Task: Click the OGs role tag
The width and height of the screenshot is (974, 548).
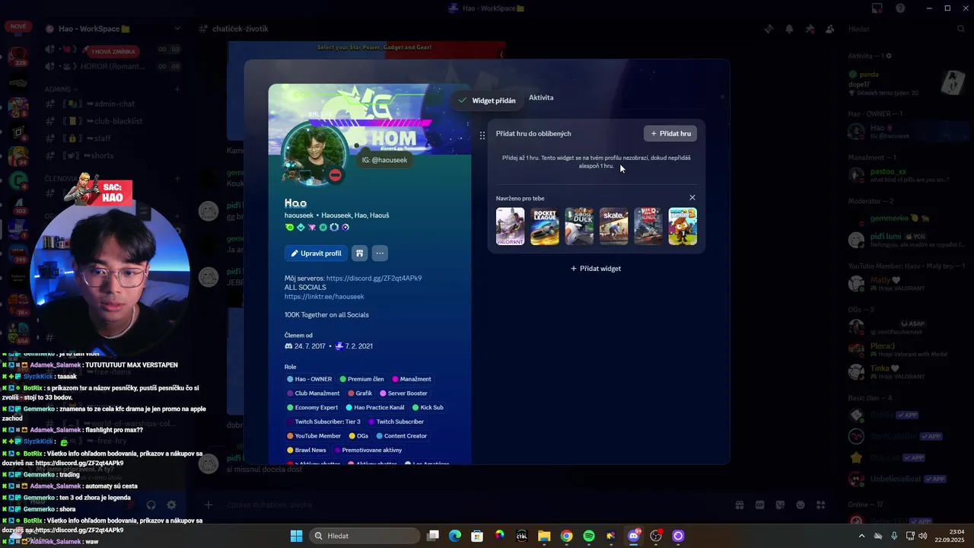Action: pos(358,436)
